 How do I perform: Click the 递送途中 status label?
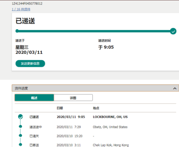[x=36, y=127]
